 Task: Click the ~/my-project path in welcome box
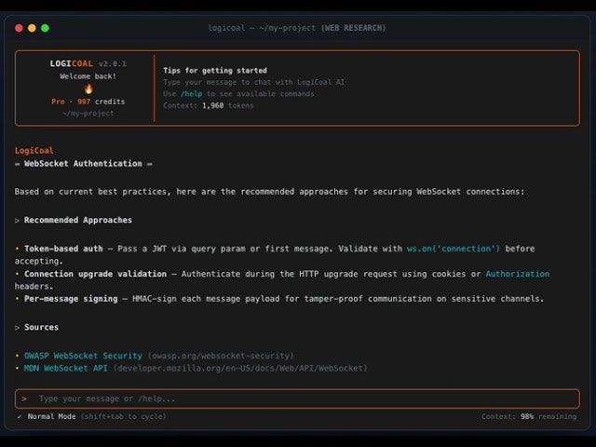point(88,114)
